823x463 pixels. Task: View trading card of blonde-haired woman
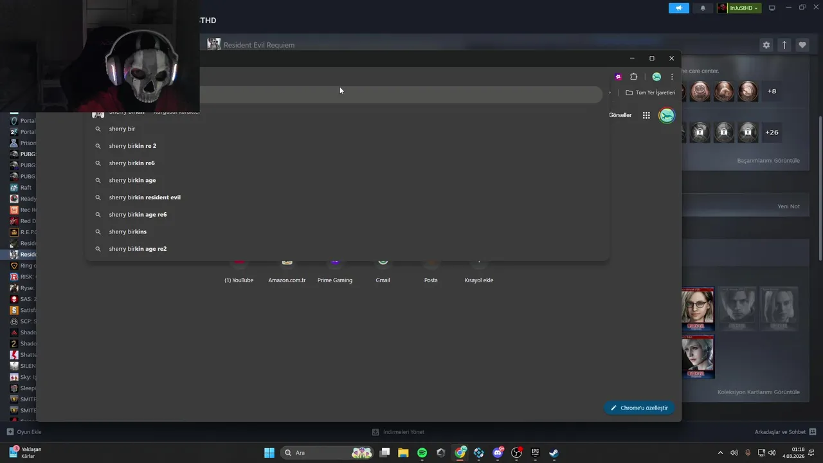coord(698,356)
